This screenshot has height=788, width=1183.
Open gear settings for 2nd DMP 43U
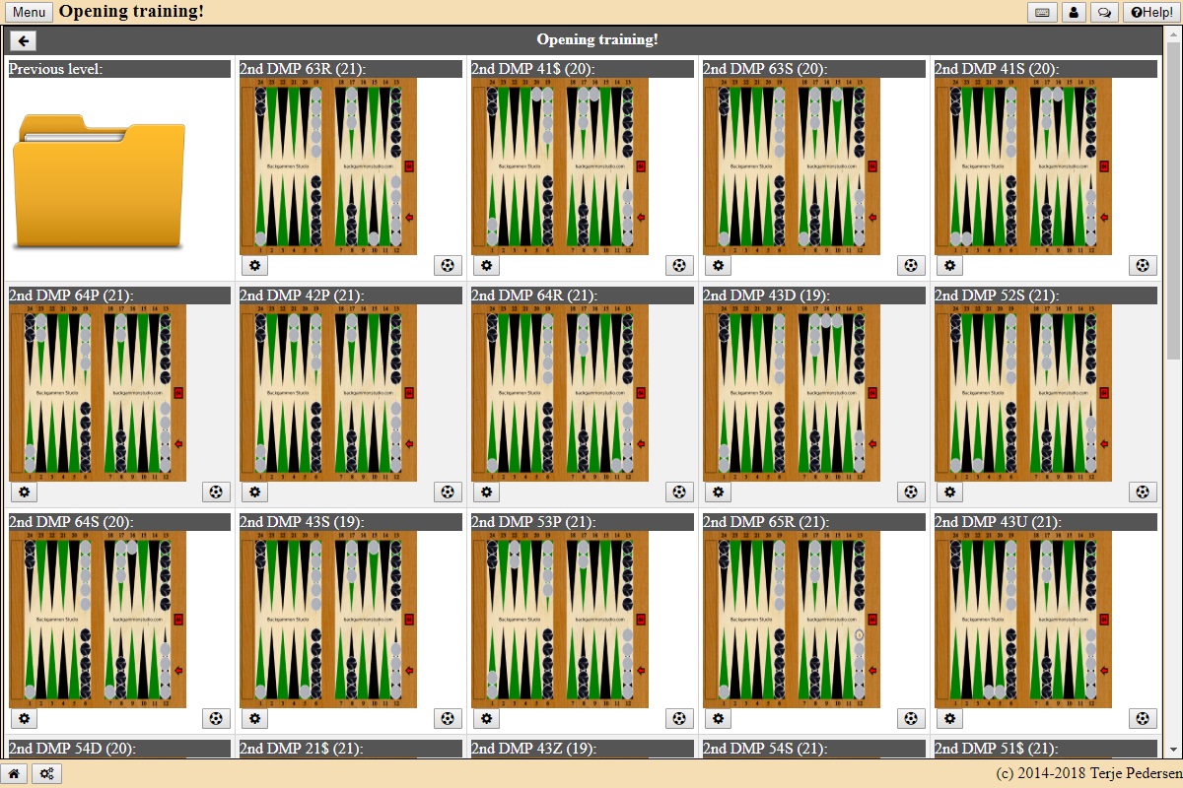[x=950, y=718]
